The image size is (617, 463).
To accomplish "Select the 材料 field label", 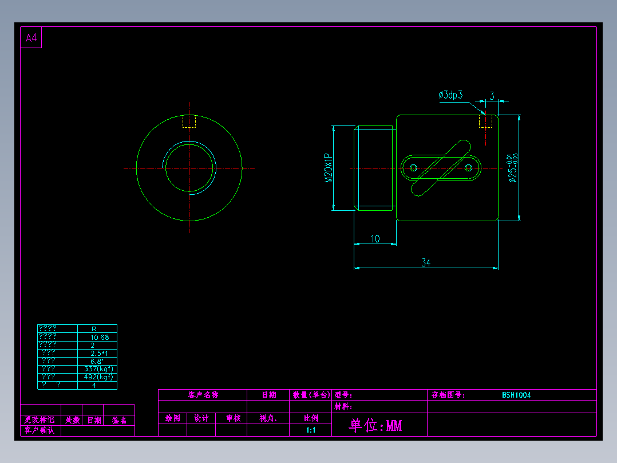I will pyautogui.click(x=343, y=406).
